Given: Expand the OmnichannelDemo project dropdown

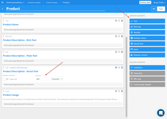Looking at the screenshot, I should (15, 2).
